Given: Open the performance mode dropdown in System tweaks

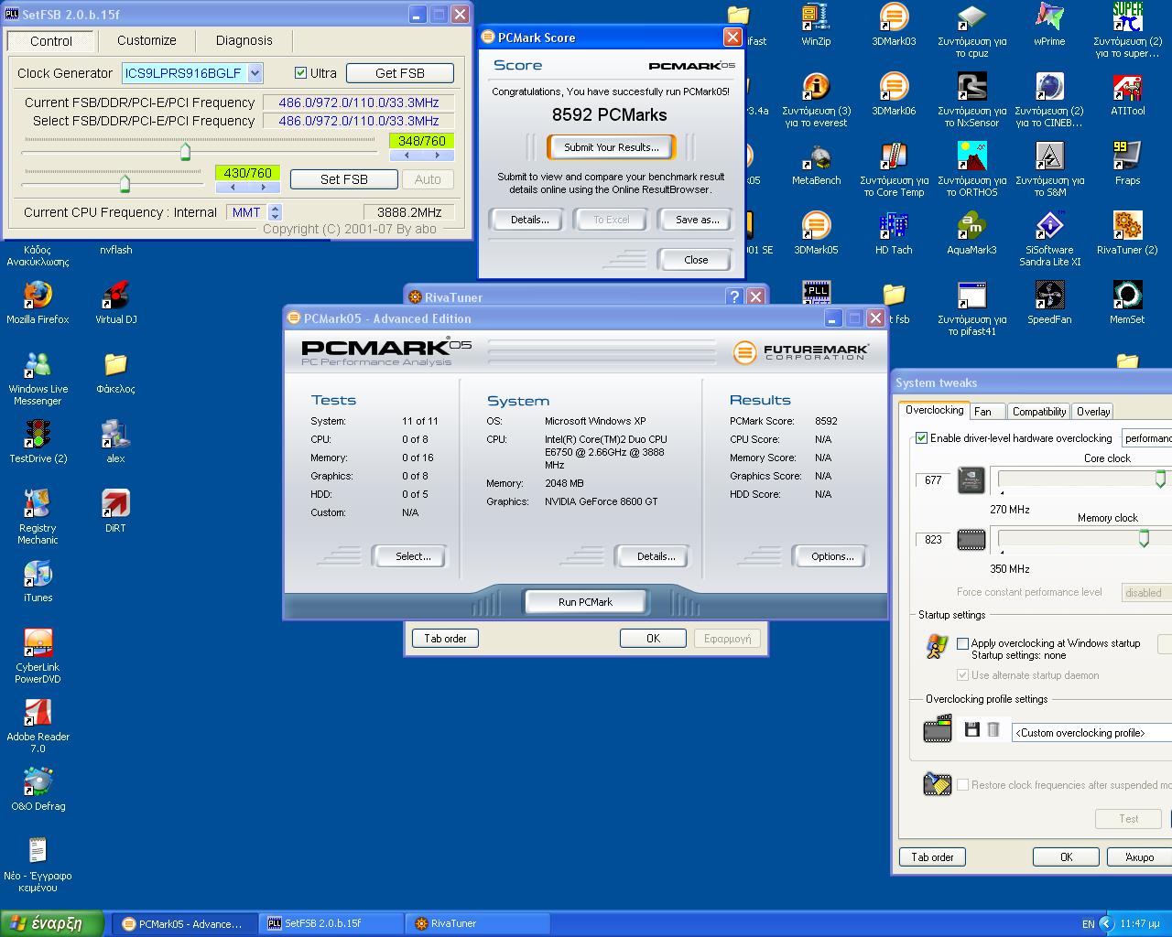Looking at the screenshot, I should 1147,438.
